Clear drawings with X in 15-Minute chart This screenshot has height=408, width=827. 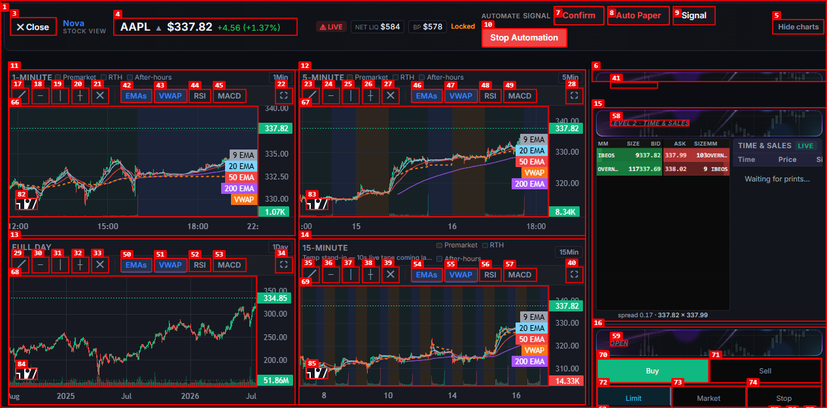[x=390, y=274]
